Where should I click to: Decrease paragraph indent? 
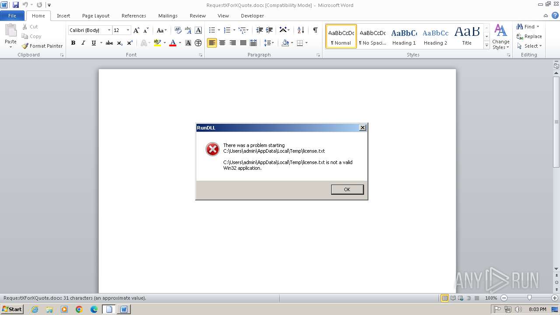tap(259, 30)
